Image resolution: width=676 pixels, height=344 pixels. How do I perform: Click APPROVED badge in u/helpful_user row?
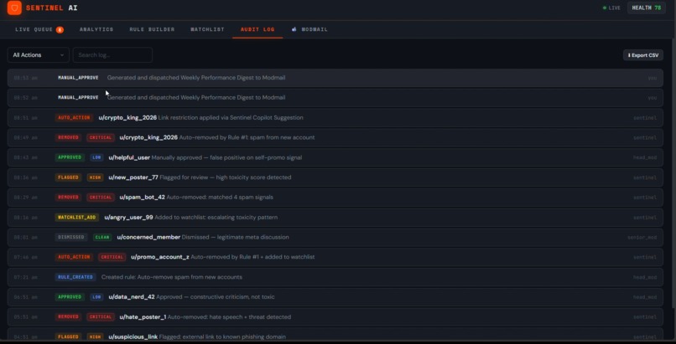point(70,157)
